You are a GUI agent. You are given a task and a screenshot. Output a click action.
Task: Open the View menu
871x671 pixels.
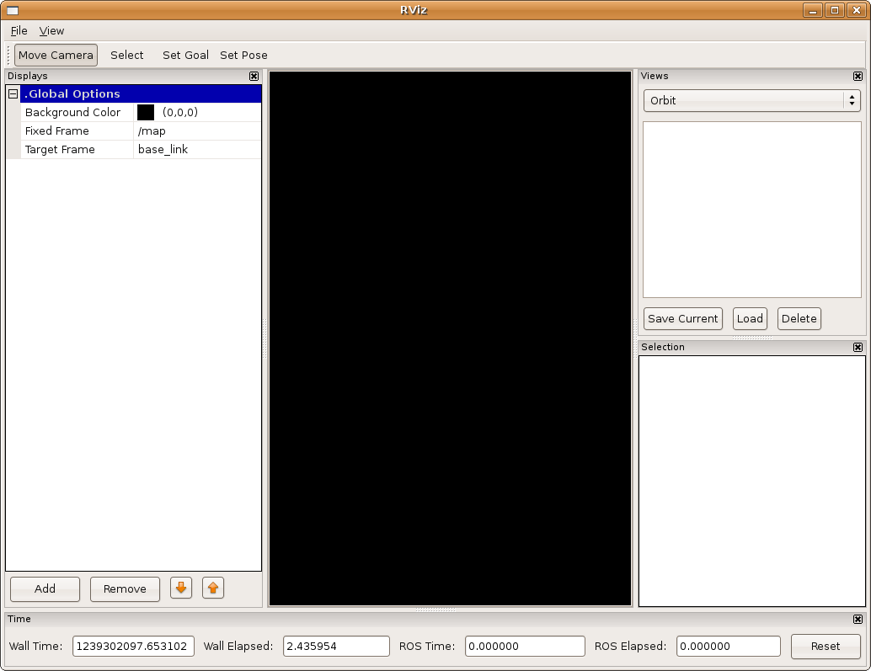[x=51, y=30]
